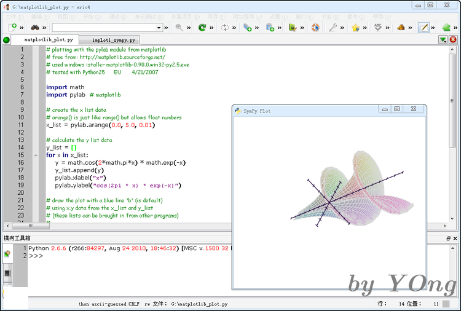
Task: Open the green arrow tab navigation menu
Action: [443, 39]
